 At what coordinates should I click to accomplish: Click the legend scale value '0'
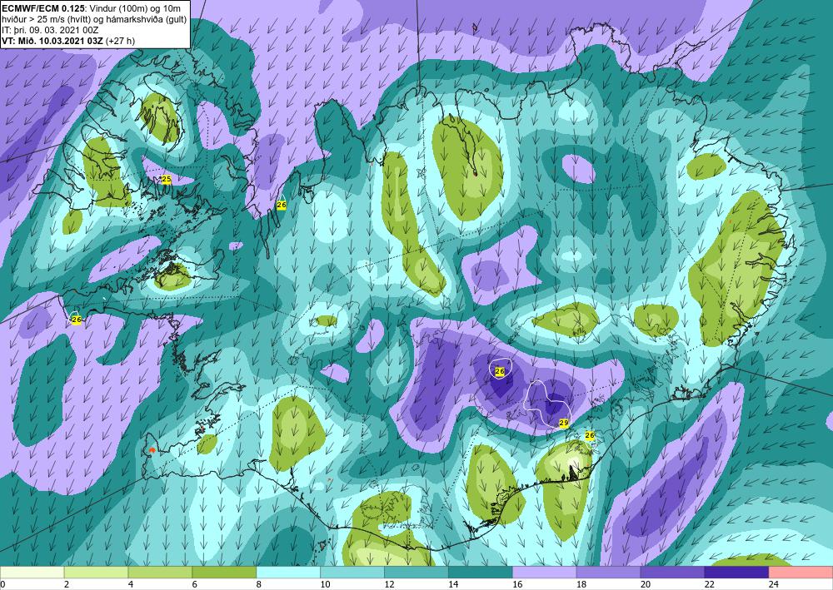click(x=2, y=584)
